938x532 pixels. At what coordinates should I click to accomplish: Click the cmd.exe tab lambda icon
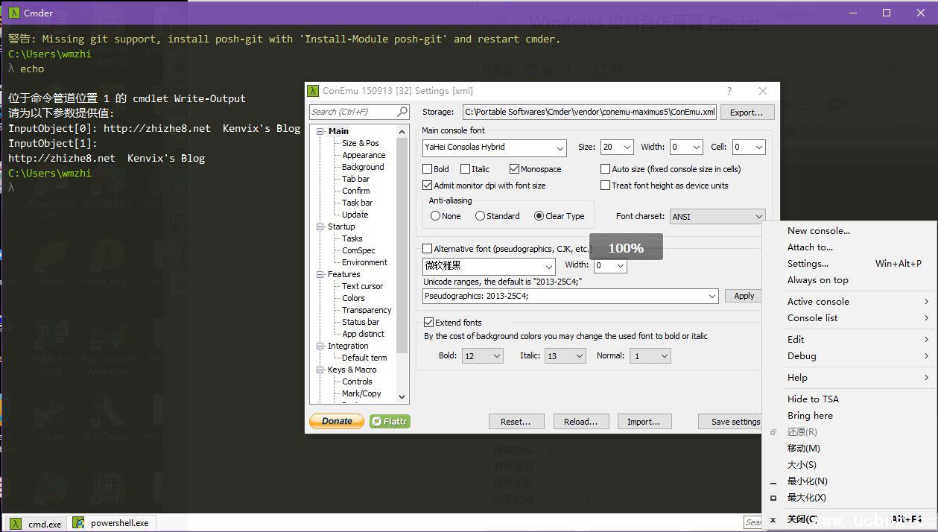[x=16, y=524]
